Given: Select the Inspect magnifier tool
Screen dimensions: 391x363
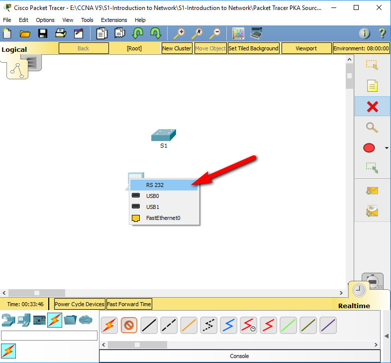Looking at the screenshot, I should [372, 127].
